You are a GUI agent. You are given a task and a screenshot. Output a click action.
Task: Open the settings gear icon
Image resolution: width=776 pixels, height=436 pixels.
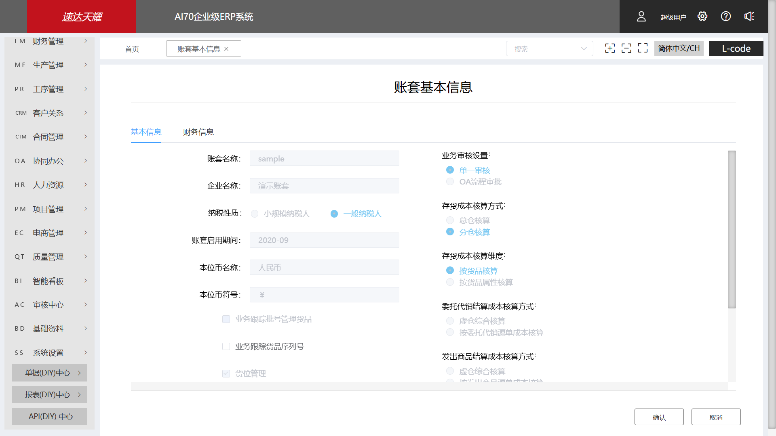[x=702, y=16]
